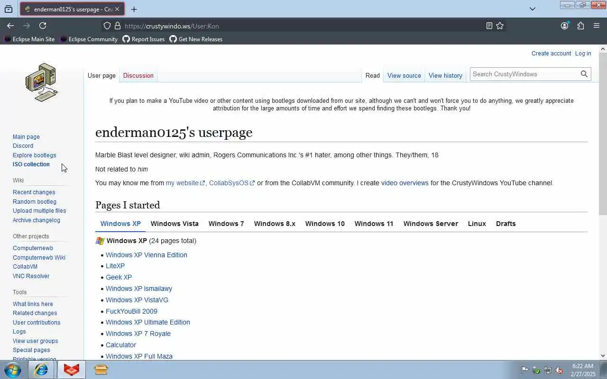Open the Report Issues bookmark
607x379 pixels.
(144, 39)
